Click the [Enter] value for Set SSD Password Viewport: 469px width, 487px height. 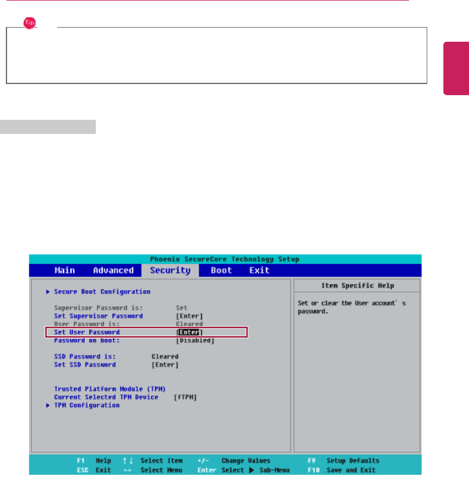click(x=165, y=365)
